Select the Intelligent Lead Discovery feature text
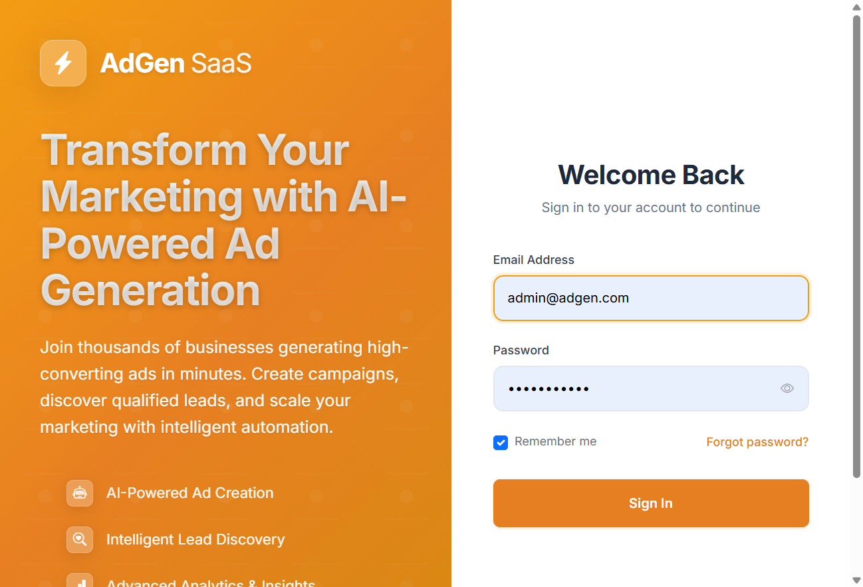Image resolution: width=863 pixels, height=587 pixels. point(195,540)
